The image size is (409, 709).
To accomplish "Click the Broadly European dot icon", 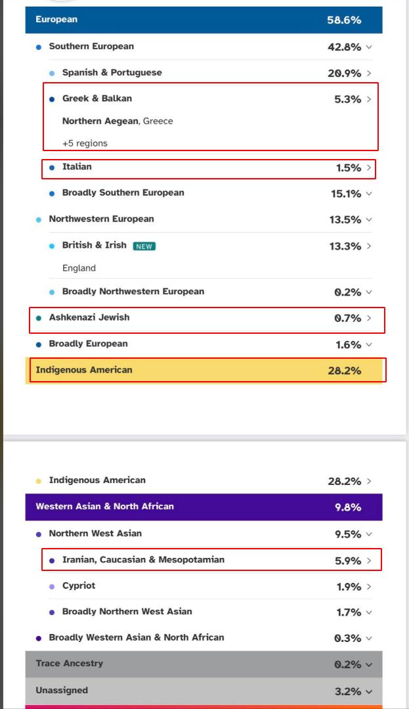I will (39, 344).
